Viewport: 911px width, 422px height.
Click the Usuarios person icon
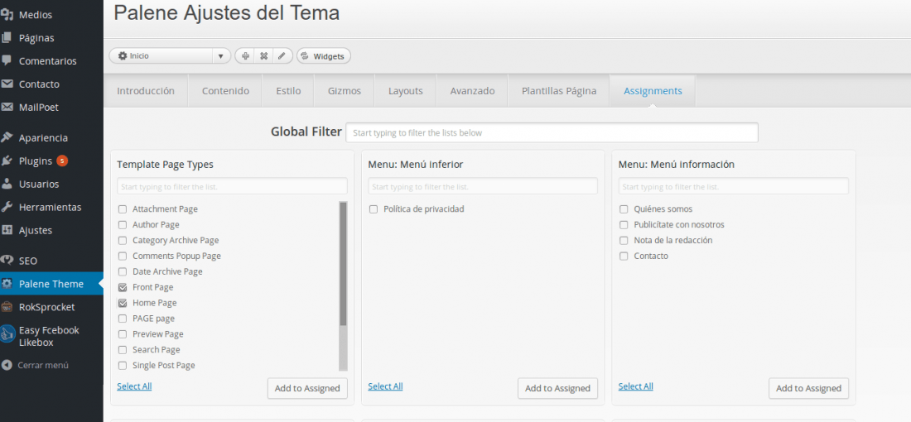[7, 184]
